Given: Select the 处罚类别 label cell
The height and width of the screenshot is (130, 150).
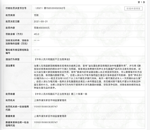Looking at the screenshot, I should [17, 15].
